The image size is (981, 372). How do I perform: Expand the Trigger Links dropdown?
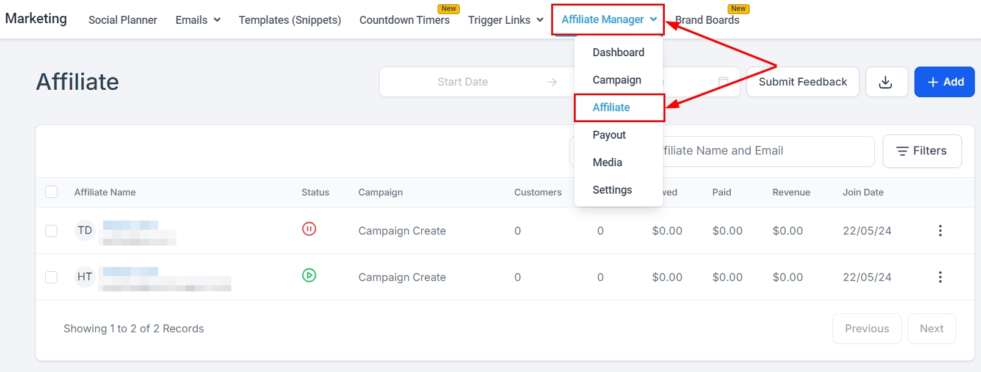[505, 20]
